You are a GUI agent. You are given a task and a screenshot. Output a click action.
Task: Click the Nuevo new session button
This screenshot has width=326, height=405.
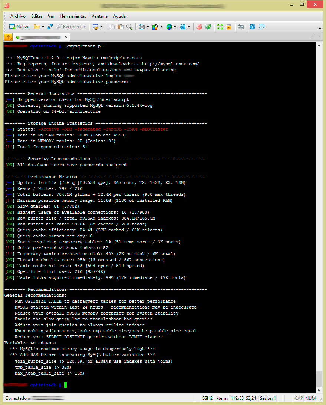[19, 27]
